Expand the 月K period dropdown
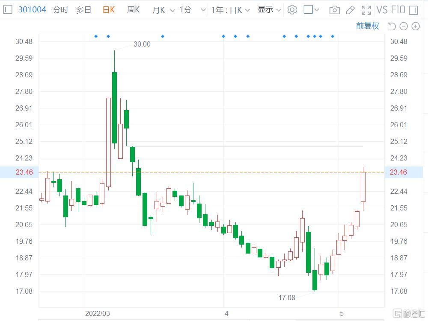 163,10
